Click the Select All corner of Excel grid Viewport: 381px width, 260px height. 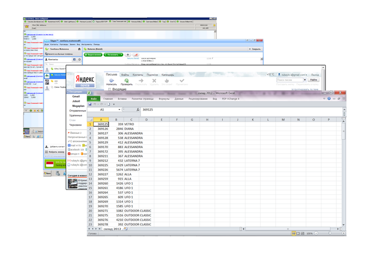90,120
